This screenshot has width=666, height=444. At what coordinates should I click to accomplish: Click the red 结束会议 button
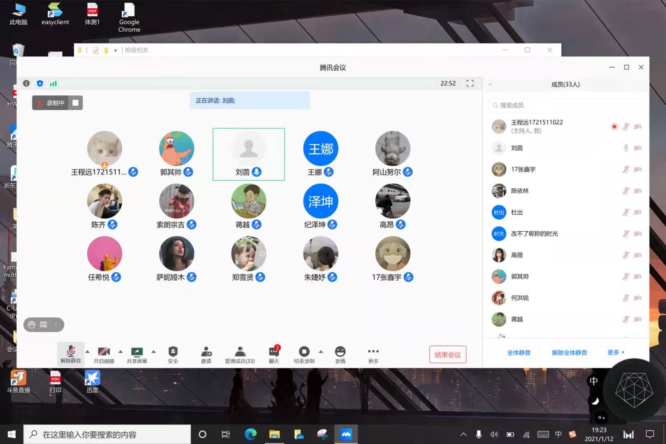click(x=448, y=354)
